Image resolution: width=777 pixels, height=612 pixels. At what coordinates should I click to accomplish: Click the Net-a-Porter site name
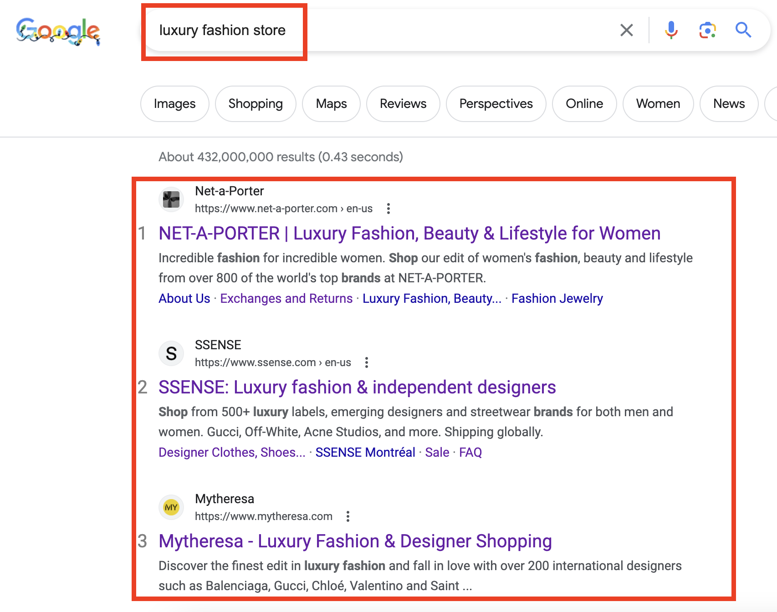tap(230, 191)
